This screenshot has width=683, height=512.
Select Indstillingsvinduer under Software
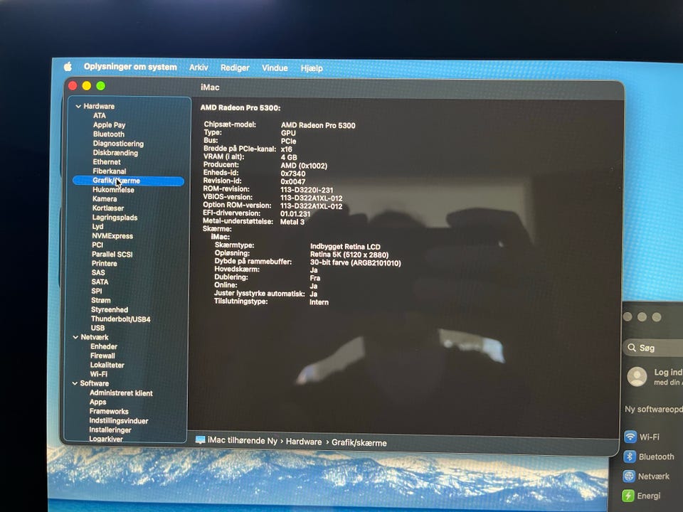click(x=119, y=420)
